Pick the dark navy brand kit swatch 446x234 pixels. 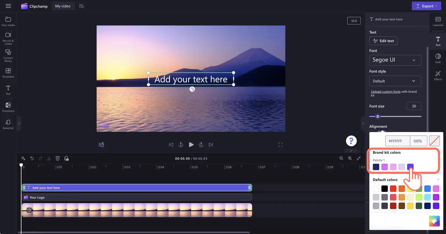pyautogui.click(x=376, y=167)
